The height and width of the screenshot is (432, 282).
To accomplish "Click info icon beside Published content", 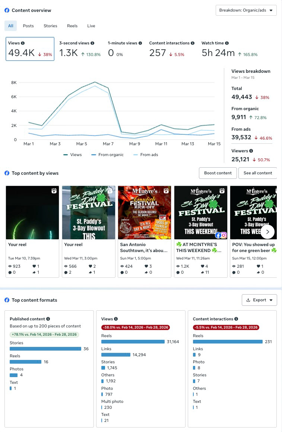I will 48,319.
